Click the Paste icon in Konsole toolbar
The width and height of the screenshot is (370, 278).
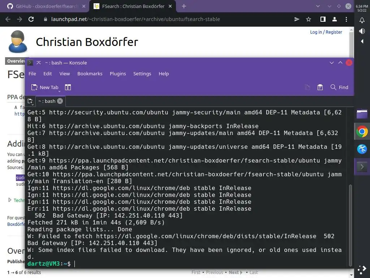(x=320, y=87)
